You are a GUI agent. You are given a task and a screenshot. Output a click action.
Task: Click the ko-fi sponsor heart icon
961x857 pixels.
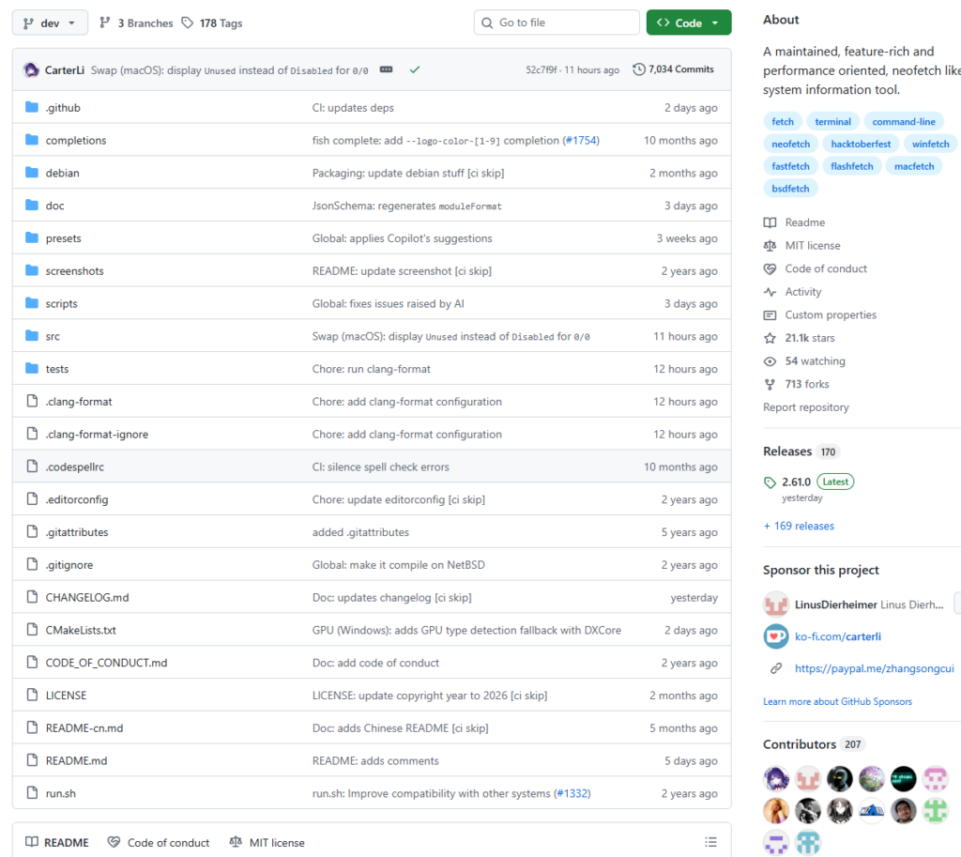tap(775, 636)
